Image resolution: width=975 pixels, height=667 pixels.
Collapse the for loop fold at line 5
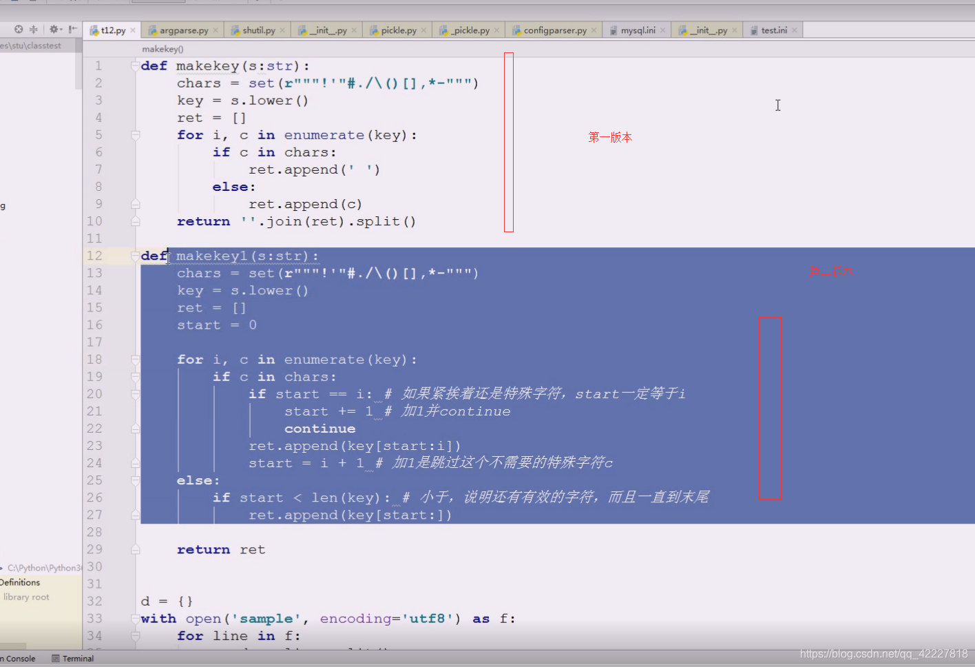pos(136,135)
